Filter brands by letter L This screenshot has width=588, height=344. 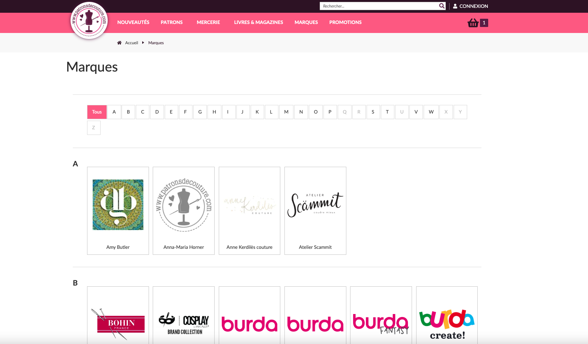click(x=271, y=112)
